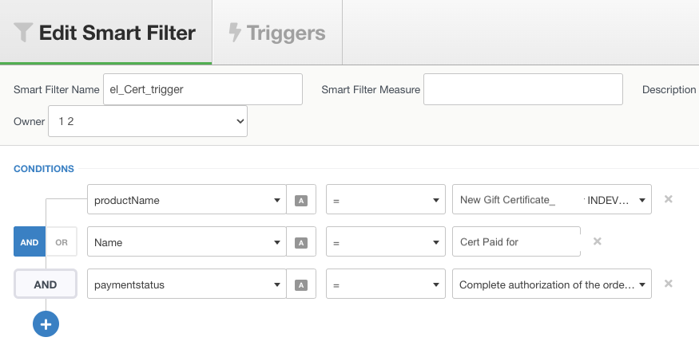699x345 pixels.
Task: Expand the paymentstatus value dropdown
Action: [x=552, y=284]
